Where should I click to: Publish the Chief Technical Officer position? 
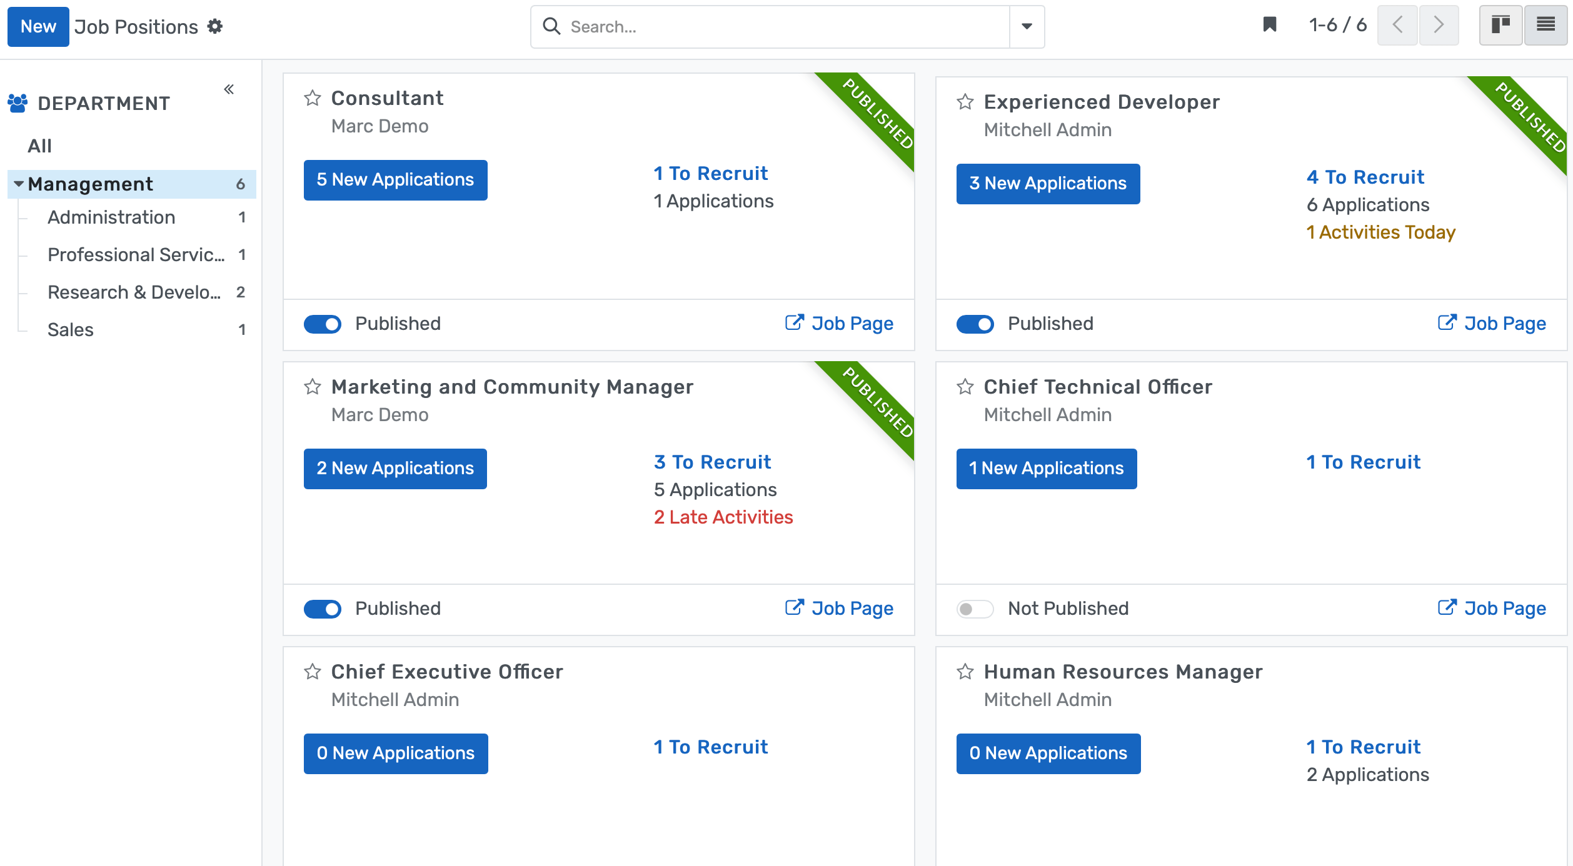coord(975,608)
